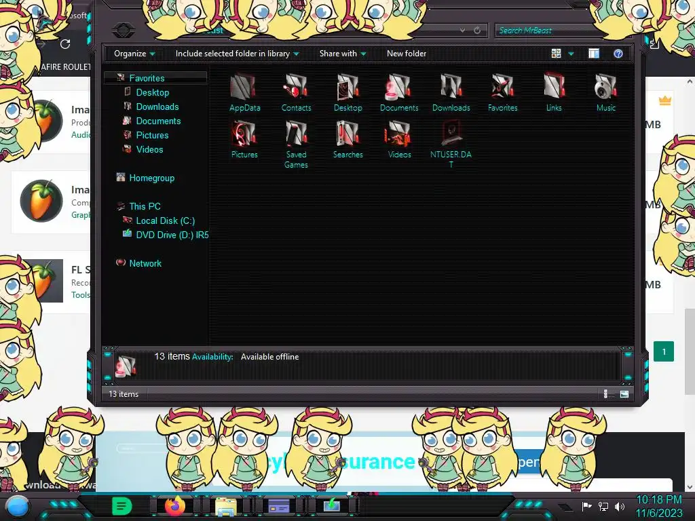Image resolution: width=695 pixels, height=521 pixels.
Task: Click the volume speaker tray icon
Action: pos(620,506)
